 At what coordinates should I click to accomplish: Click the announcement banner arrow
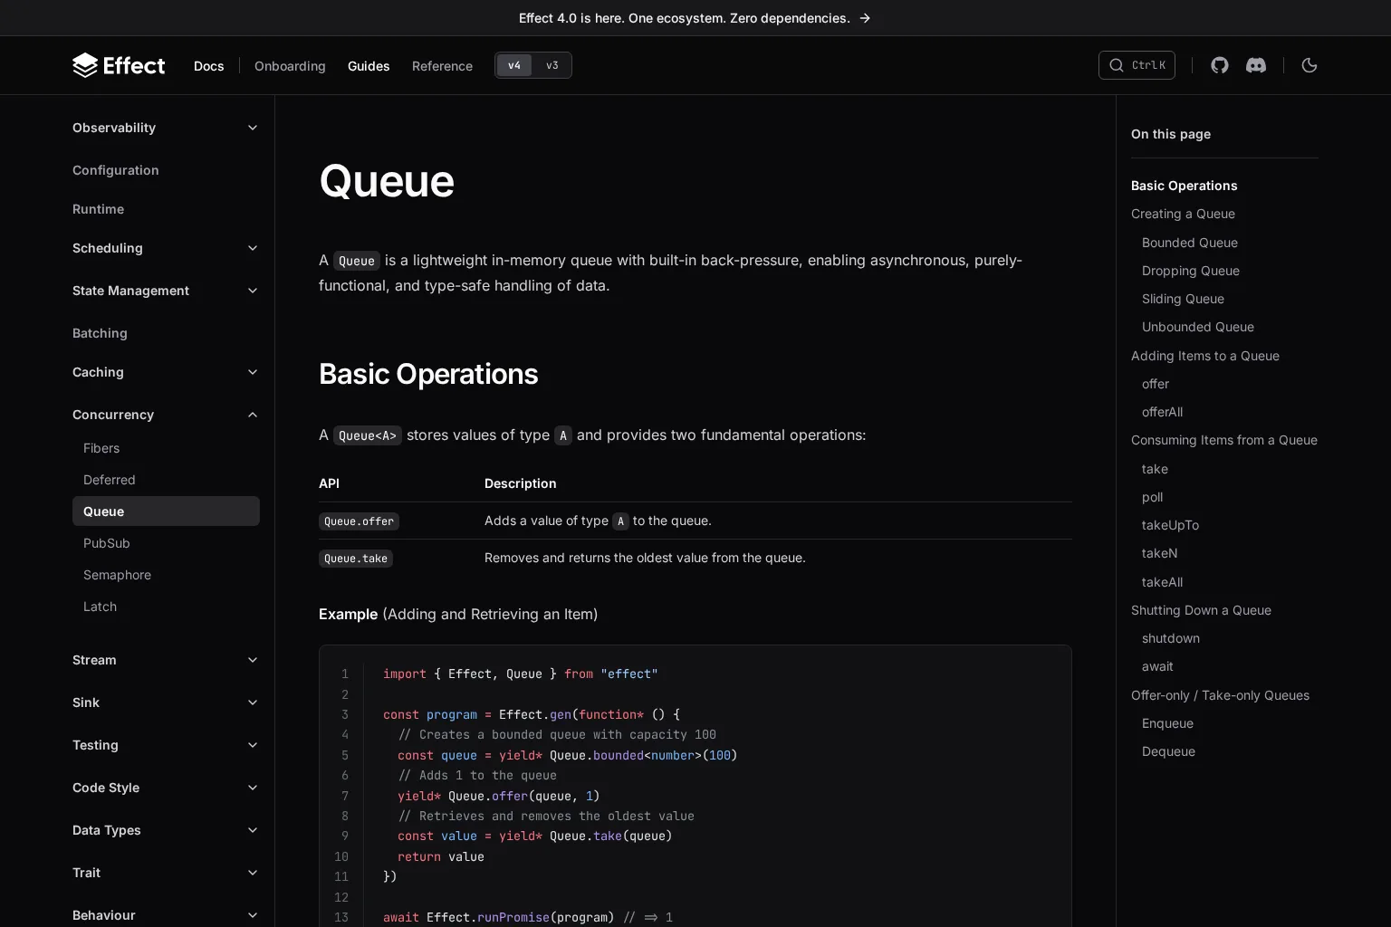[x=865, y=18]
